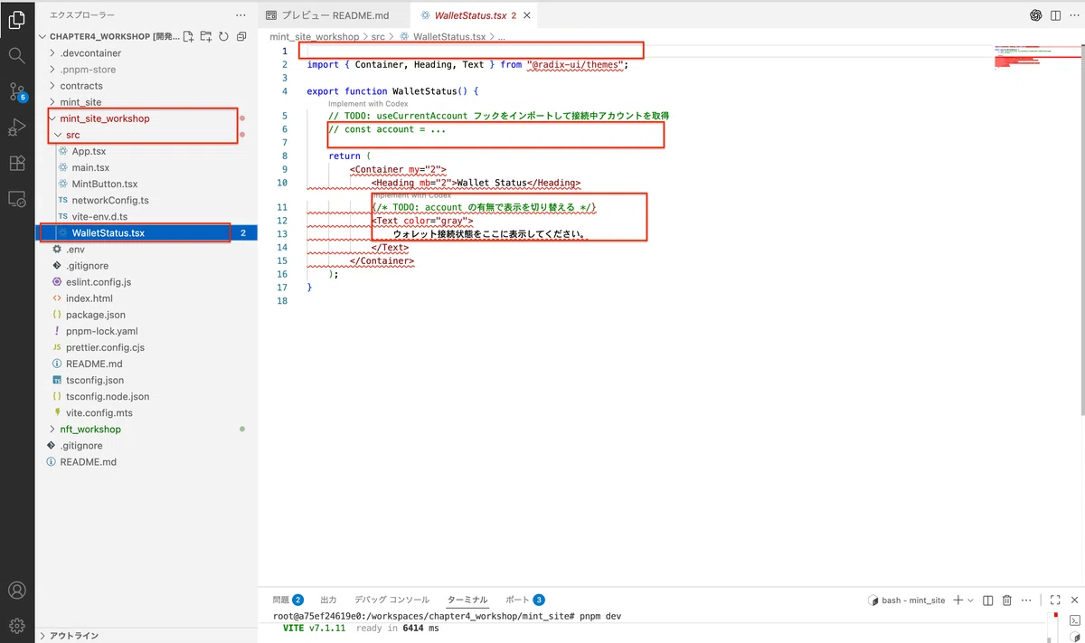Click breadcrumb src segment

(378, 37)
